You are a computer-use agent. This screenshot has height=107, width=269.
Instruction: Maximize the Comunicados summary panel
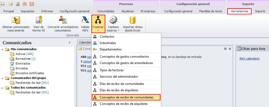[225, 49]
